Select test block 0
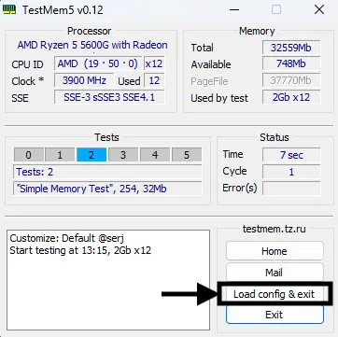This screenshot has width=338, height=337. (x=28, y=155)
